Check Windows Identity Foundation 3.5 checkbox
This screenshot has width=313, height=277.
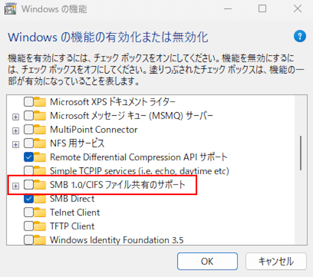pyautogui.click(x=29, y=240)
